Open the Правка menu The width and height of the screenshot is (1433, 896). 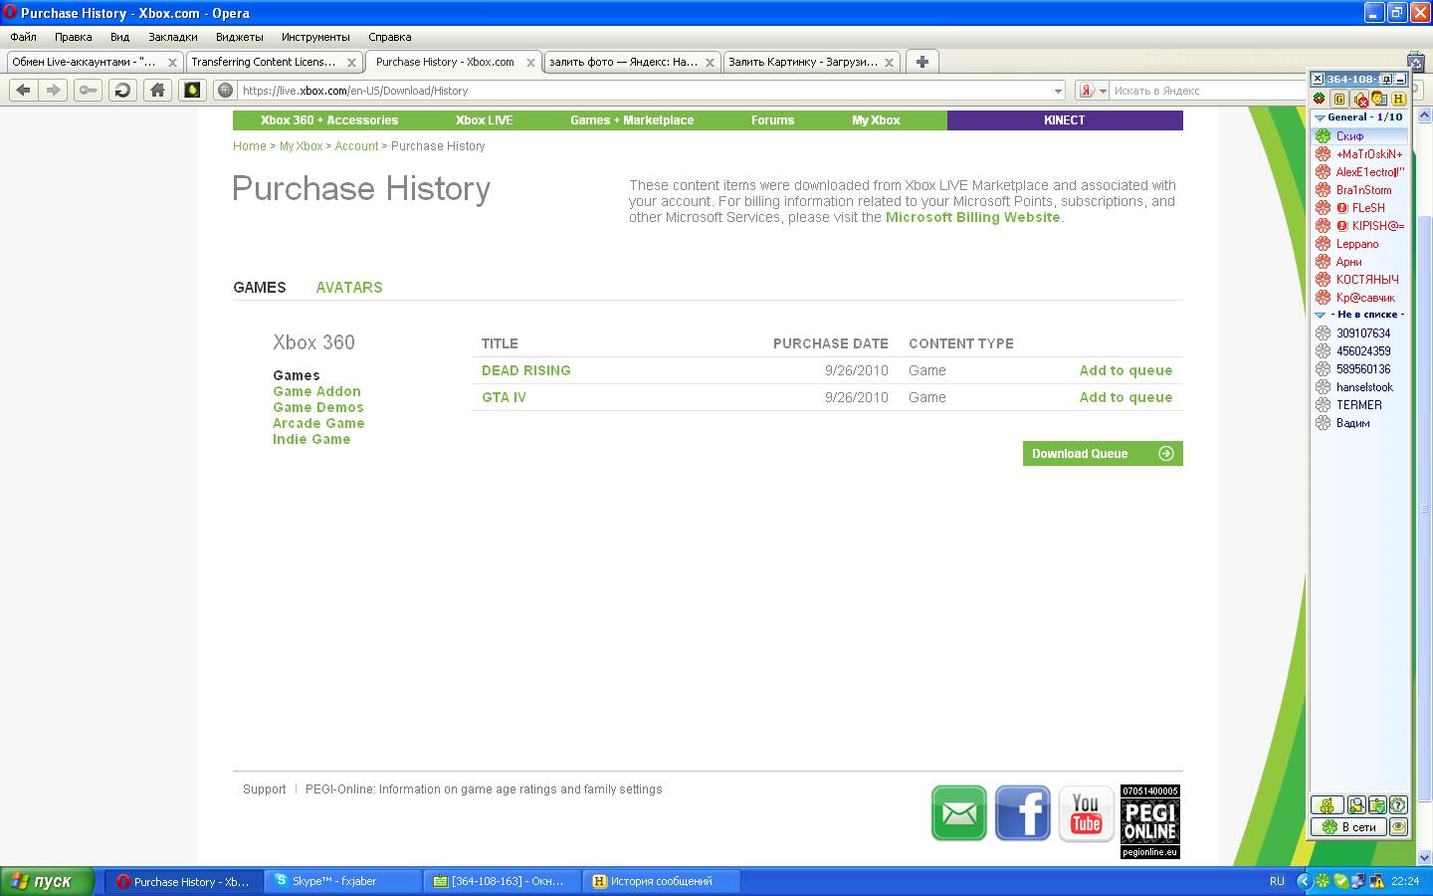[74, 37]
